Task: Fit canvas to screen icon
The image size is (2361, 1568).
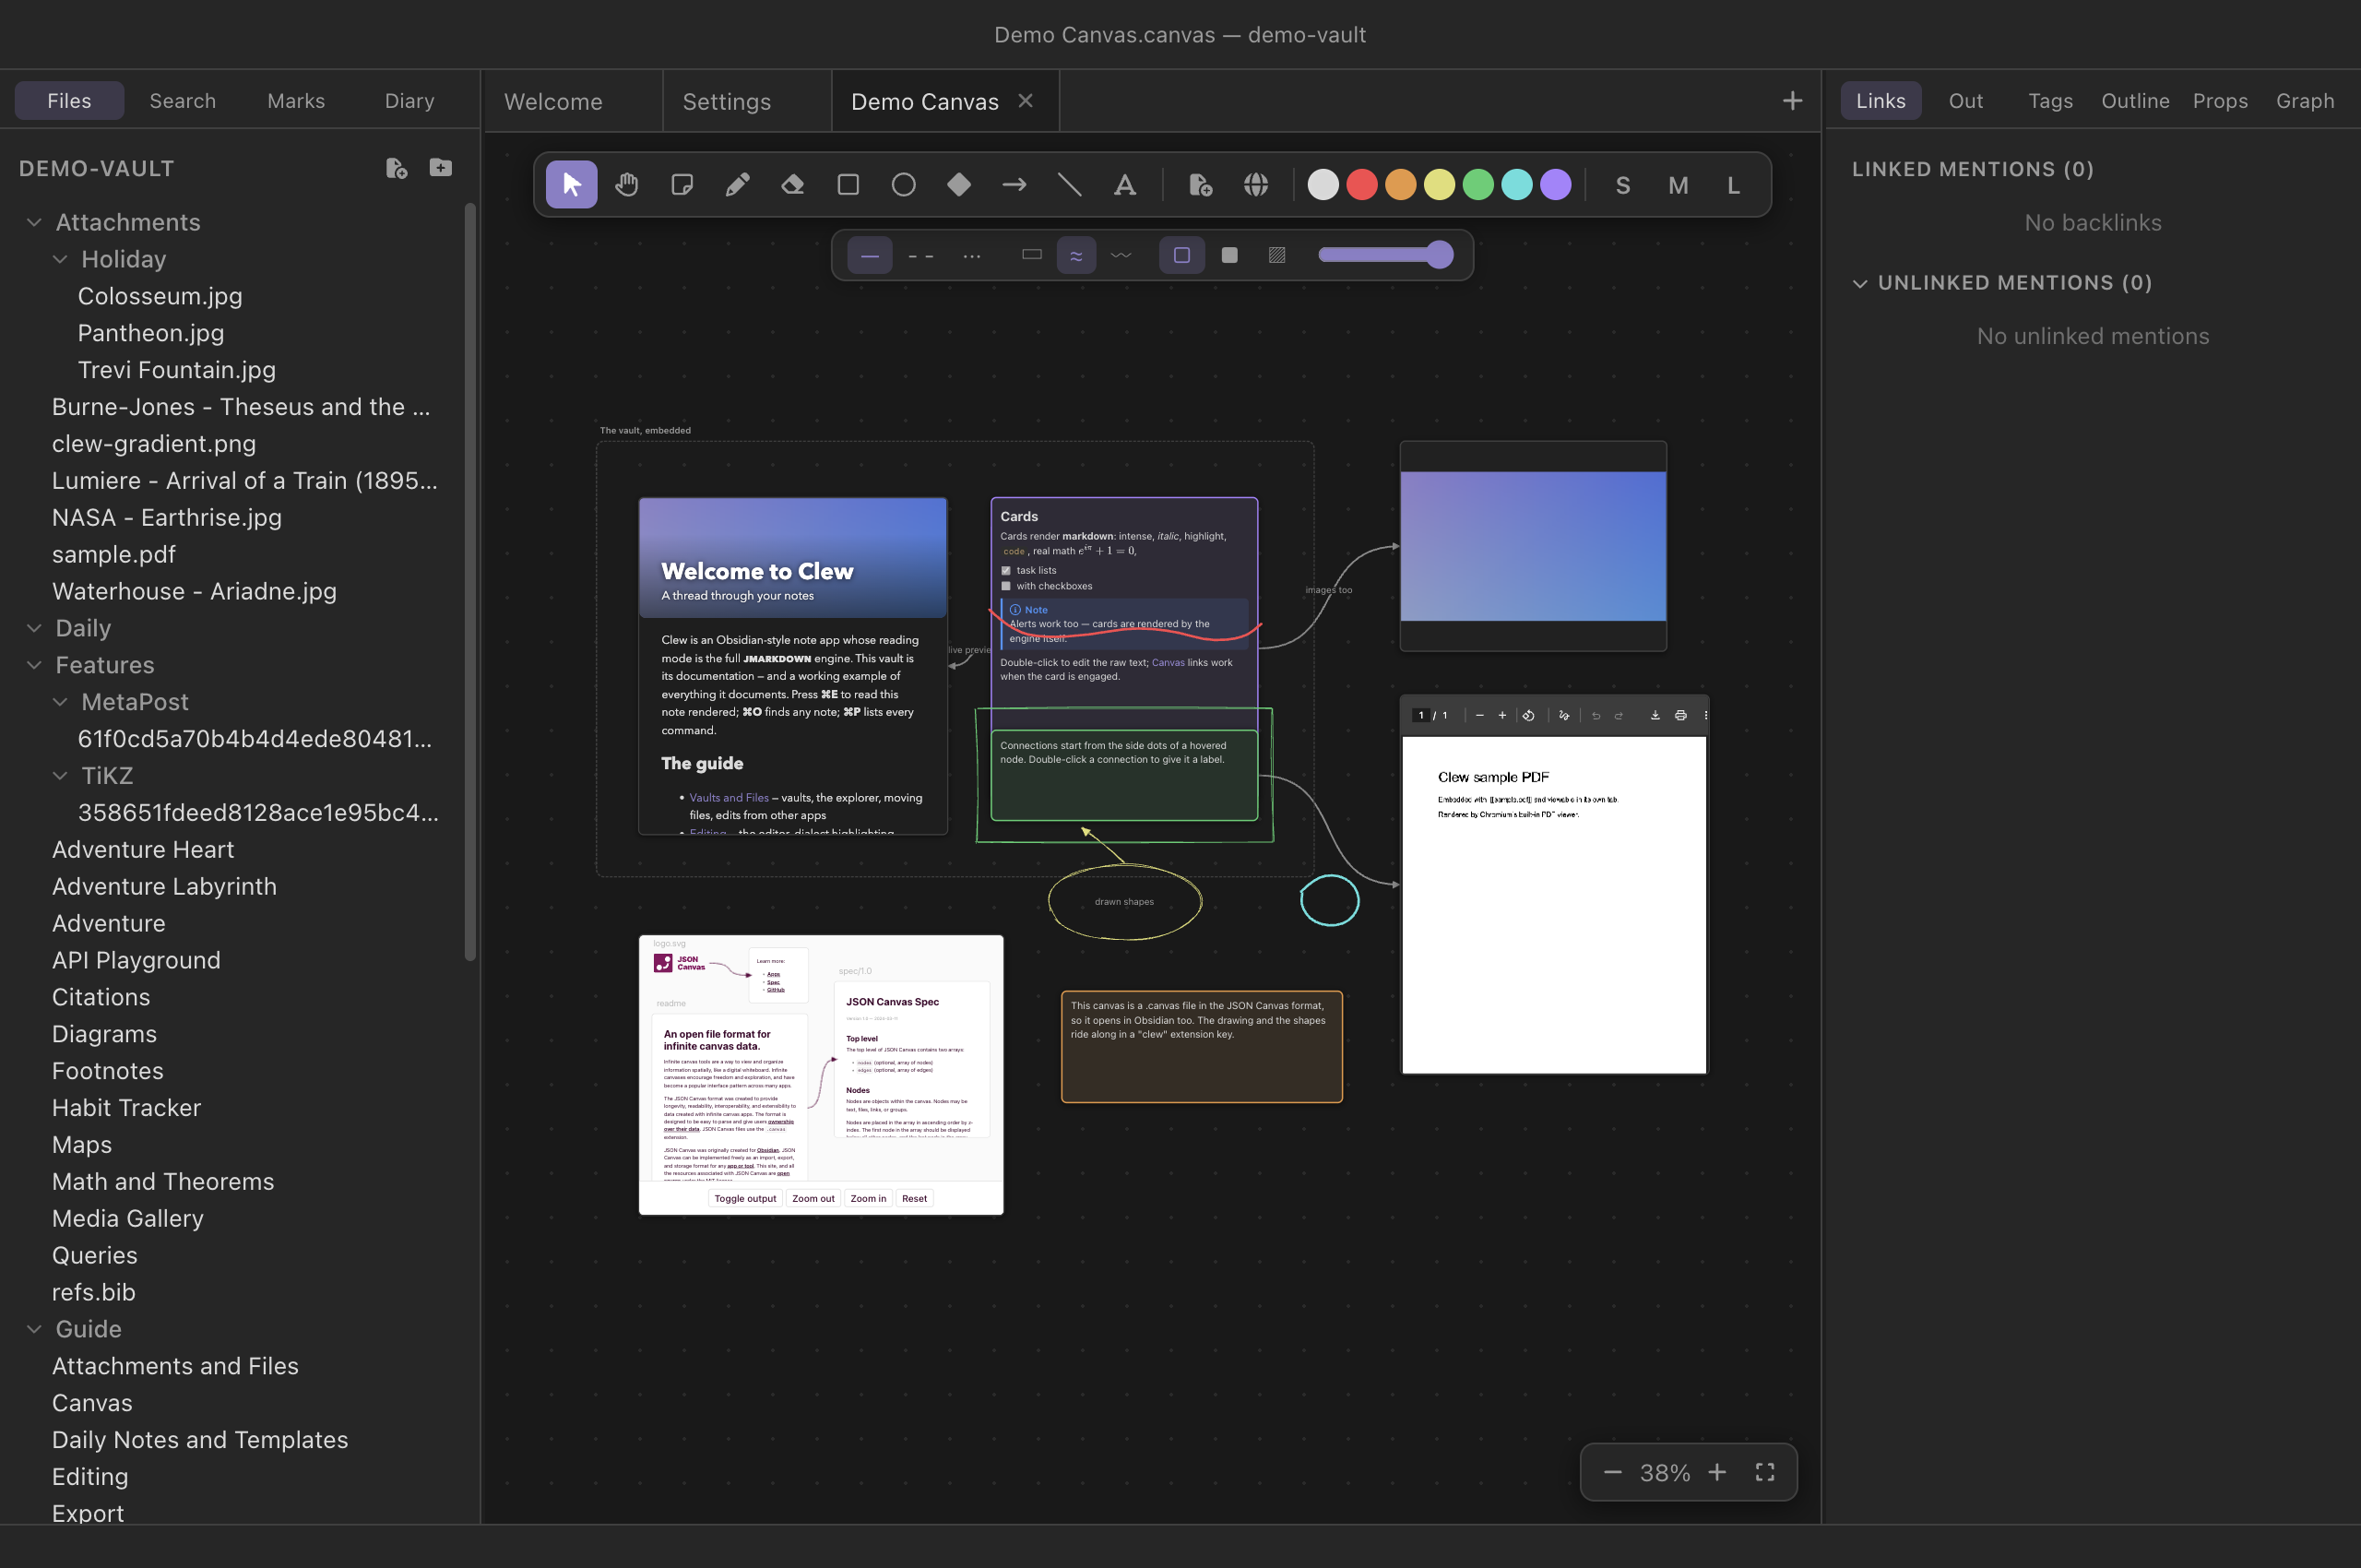Action: (x=1765, y=1473)
